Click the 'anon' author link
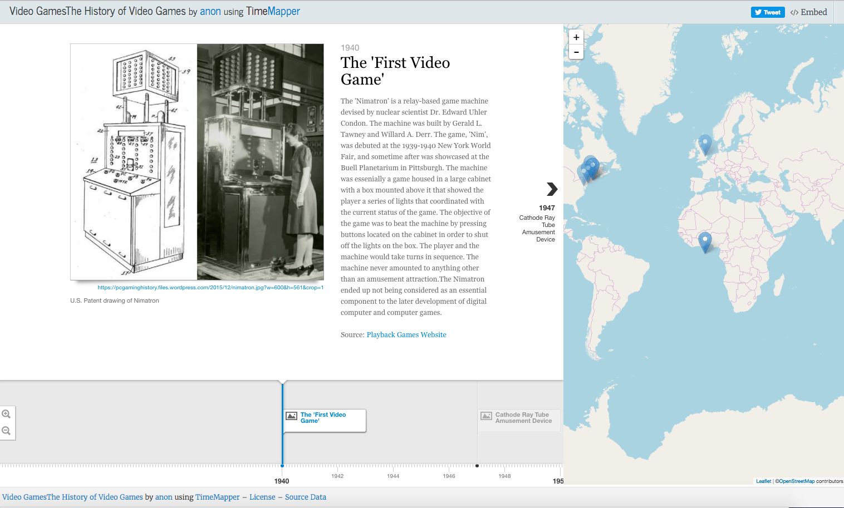This screenshot has width=844, height=508. 210,11
